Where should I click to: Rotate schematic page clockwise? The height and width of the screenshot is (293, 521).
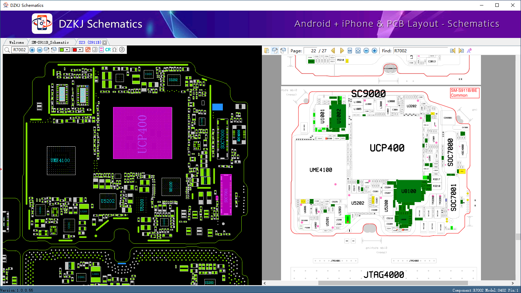(x=275, y=51)
